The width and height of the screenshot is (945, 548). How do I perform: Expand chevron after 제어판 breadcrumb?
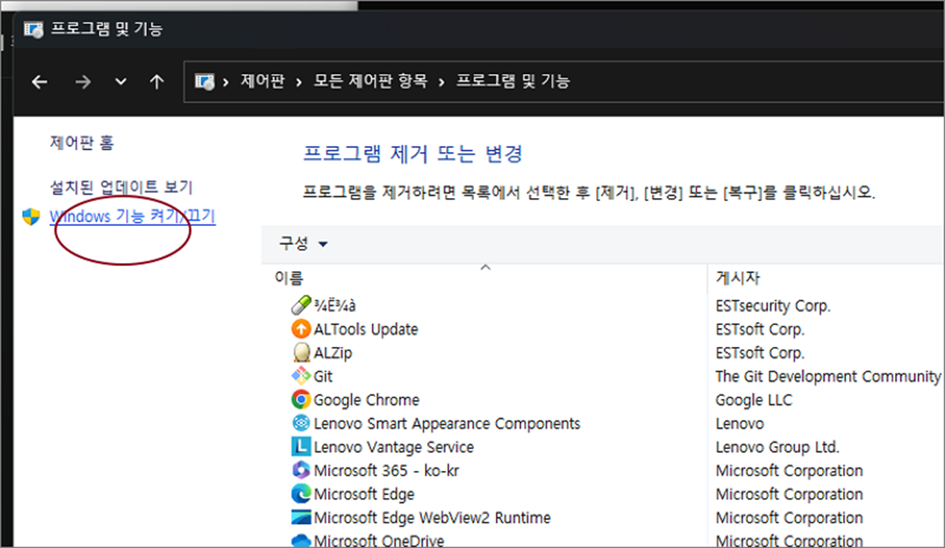pyautogui.click(x=299, y=82)
